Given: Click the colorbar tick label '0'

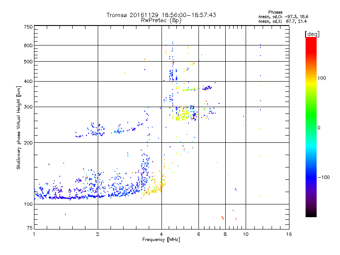Looking at the screenshot, I should 319,128.
